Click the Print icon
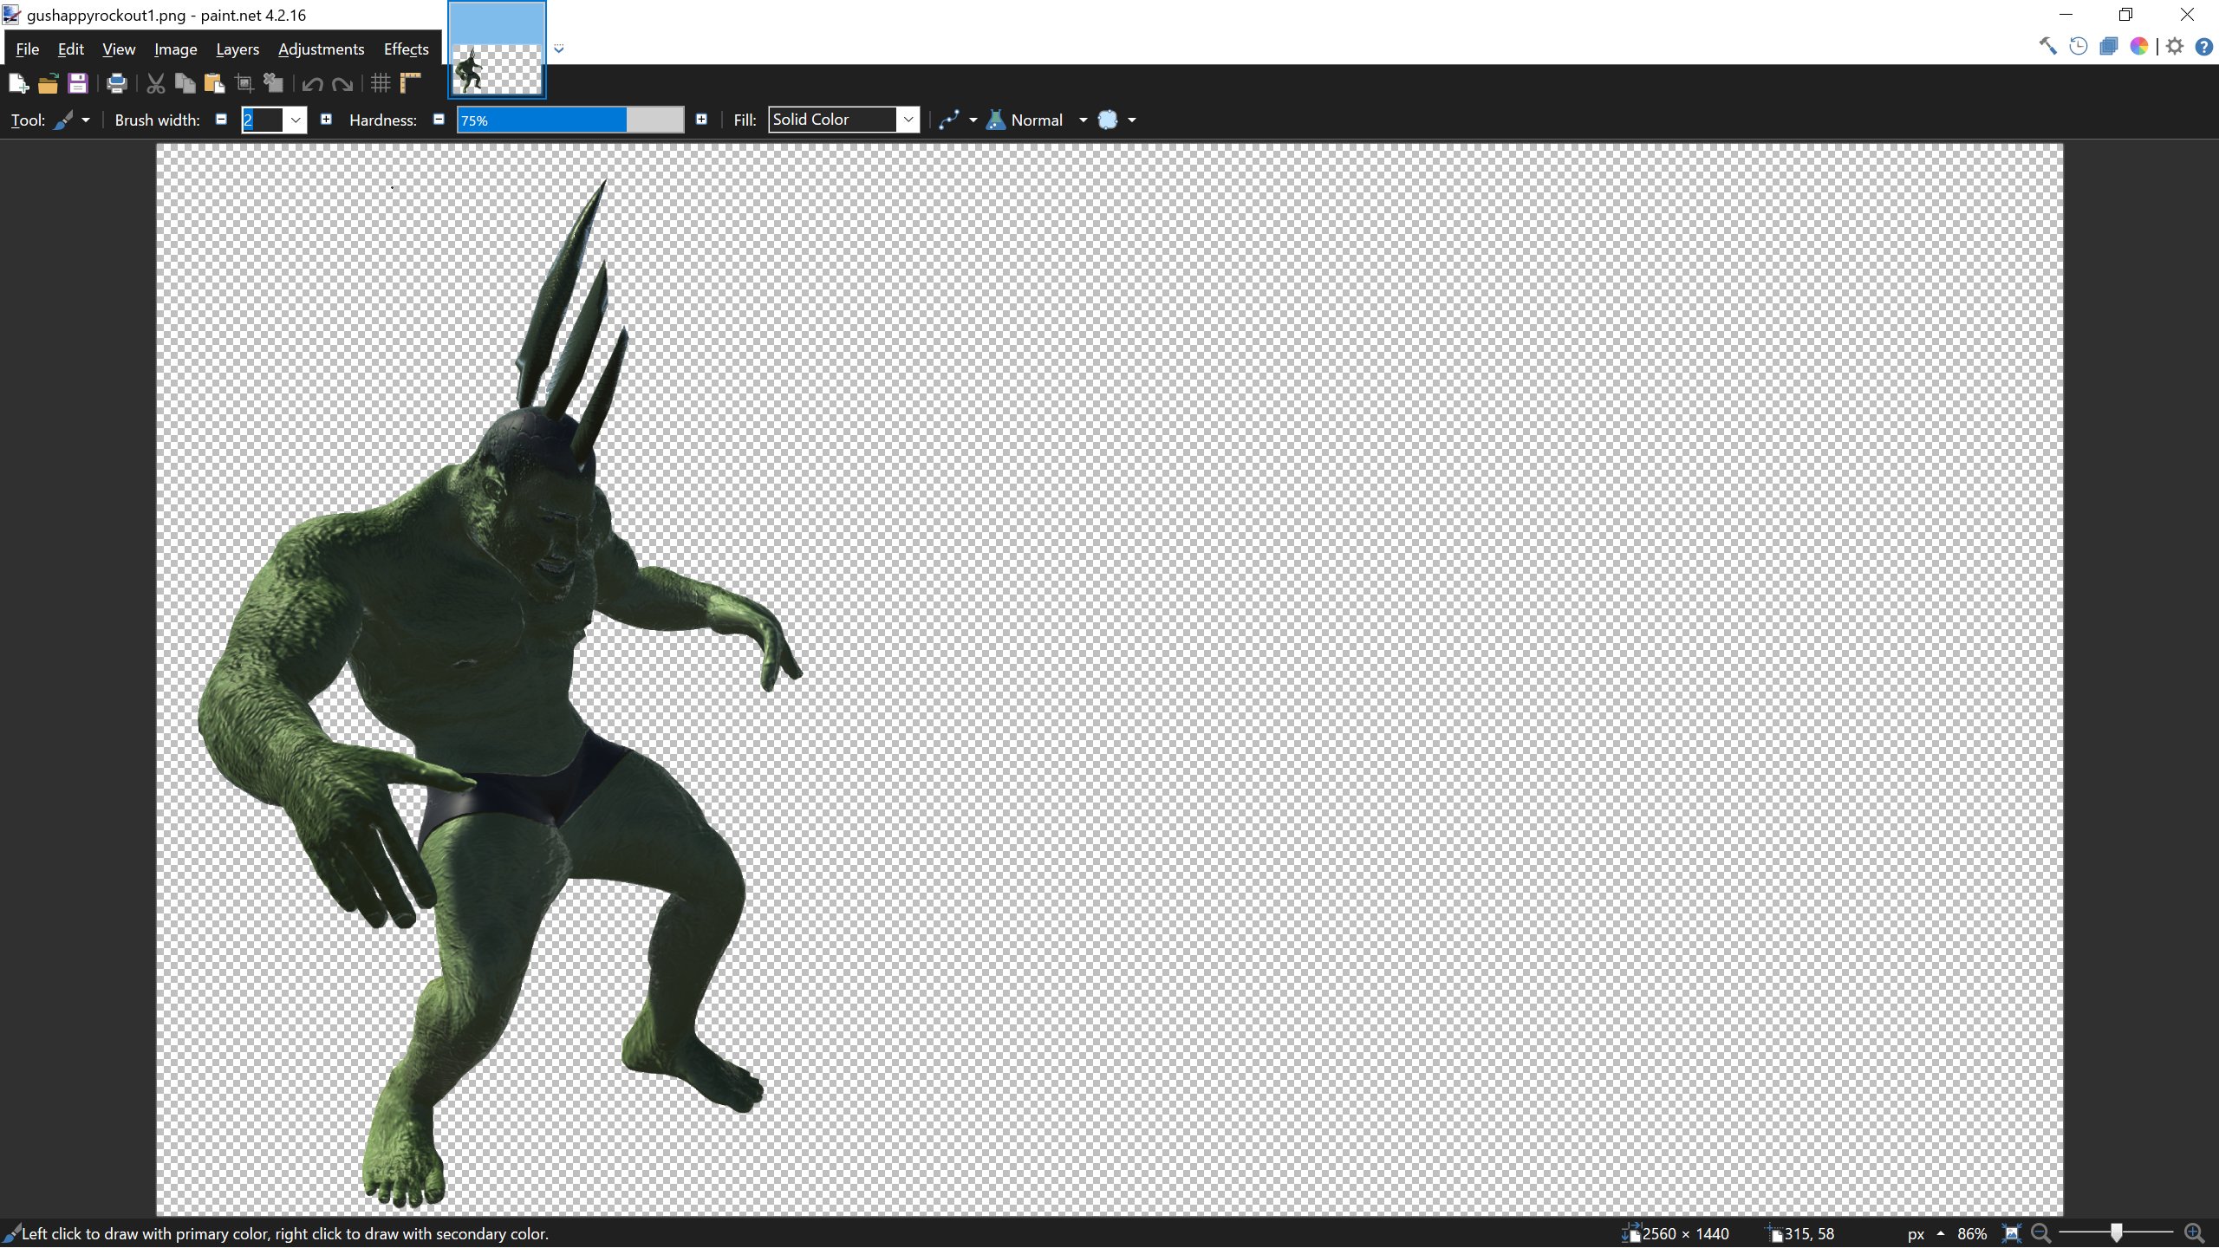 tap(116, 83)
